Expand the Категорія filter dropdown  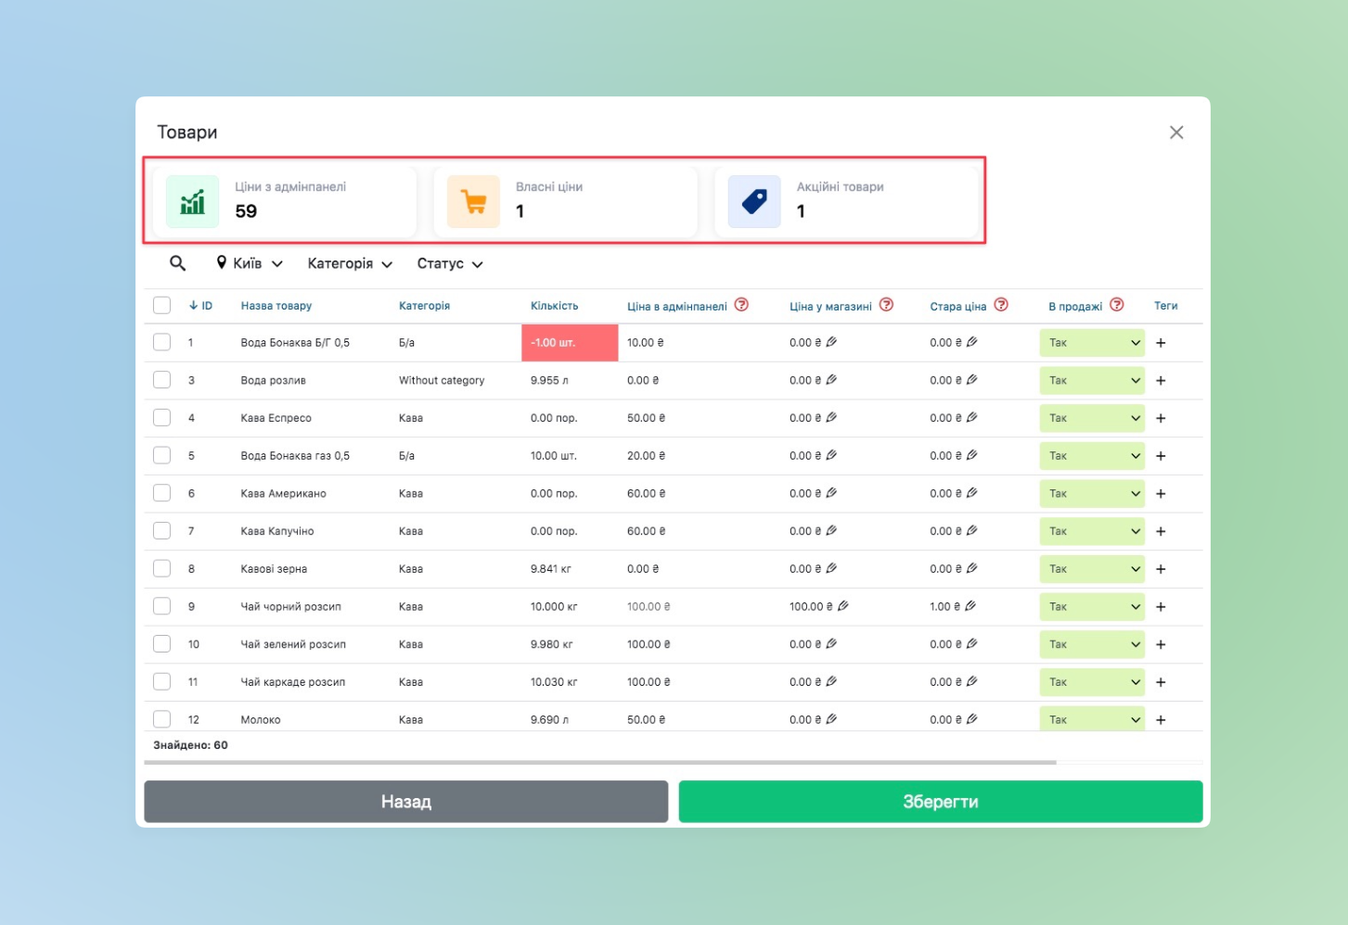pos(350,264)
